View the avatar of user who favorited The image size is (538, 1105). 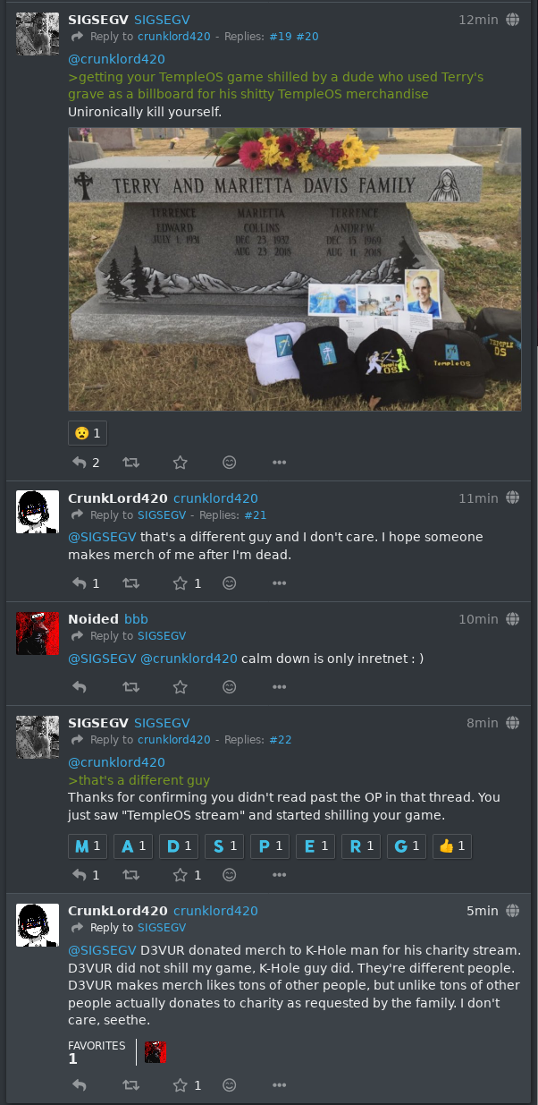tap(156, 1052)
